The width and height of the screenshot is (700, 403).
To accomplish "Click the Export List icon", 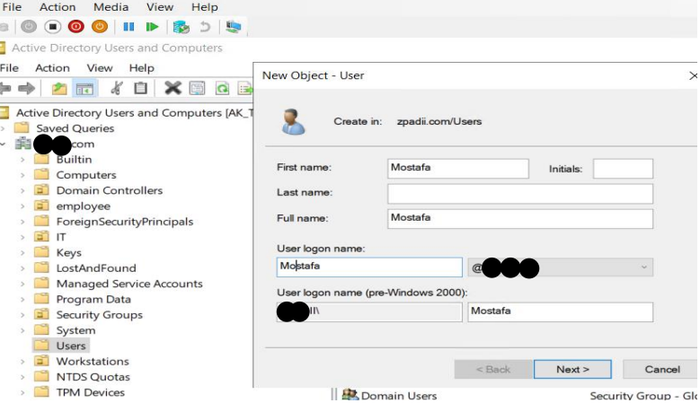I will pyautogui.click(x=245, y=88).
